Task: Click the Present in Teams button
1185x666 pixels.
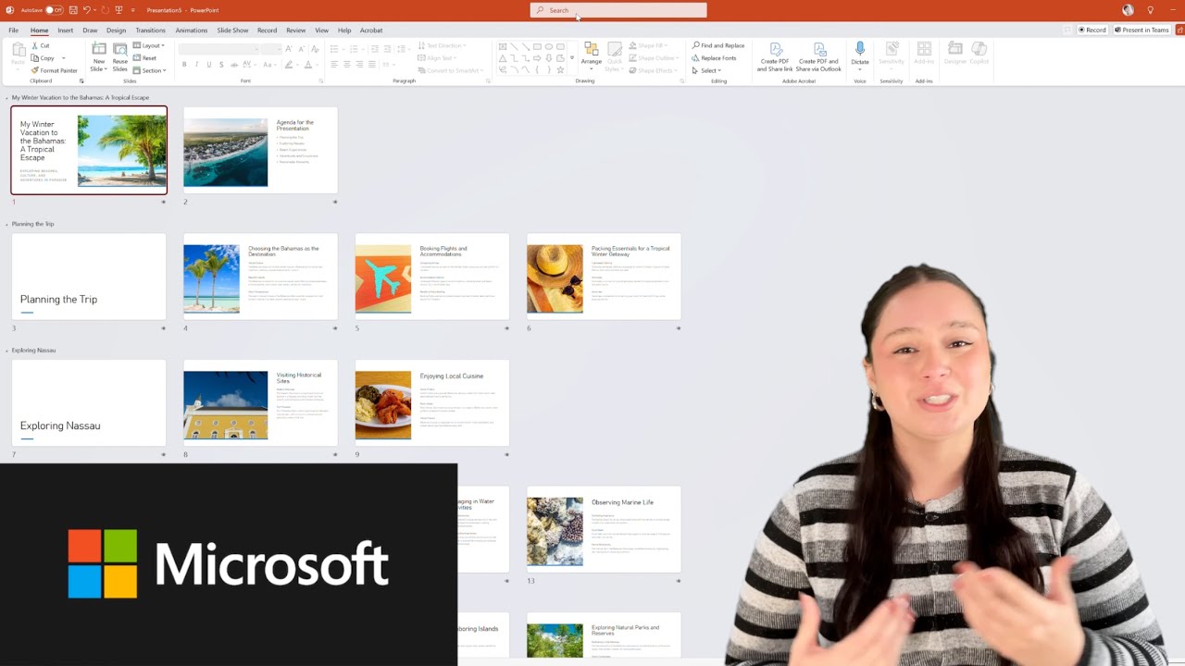Action: coord(1141,31)
